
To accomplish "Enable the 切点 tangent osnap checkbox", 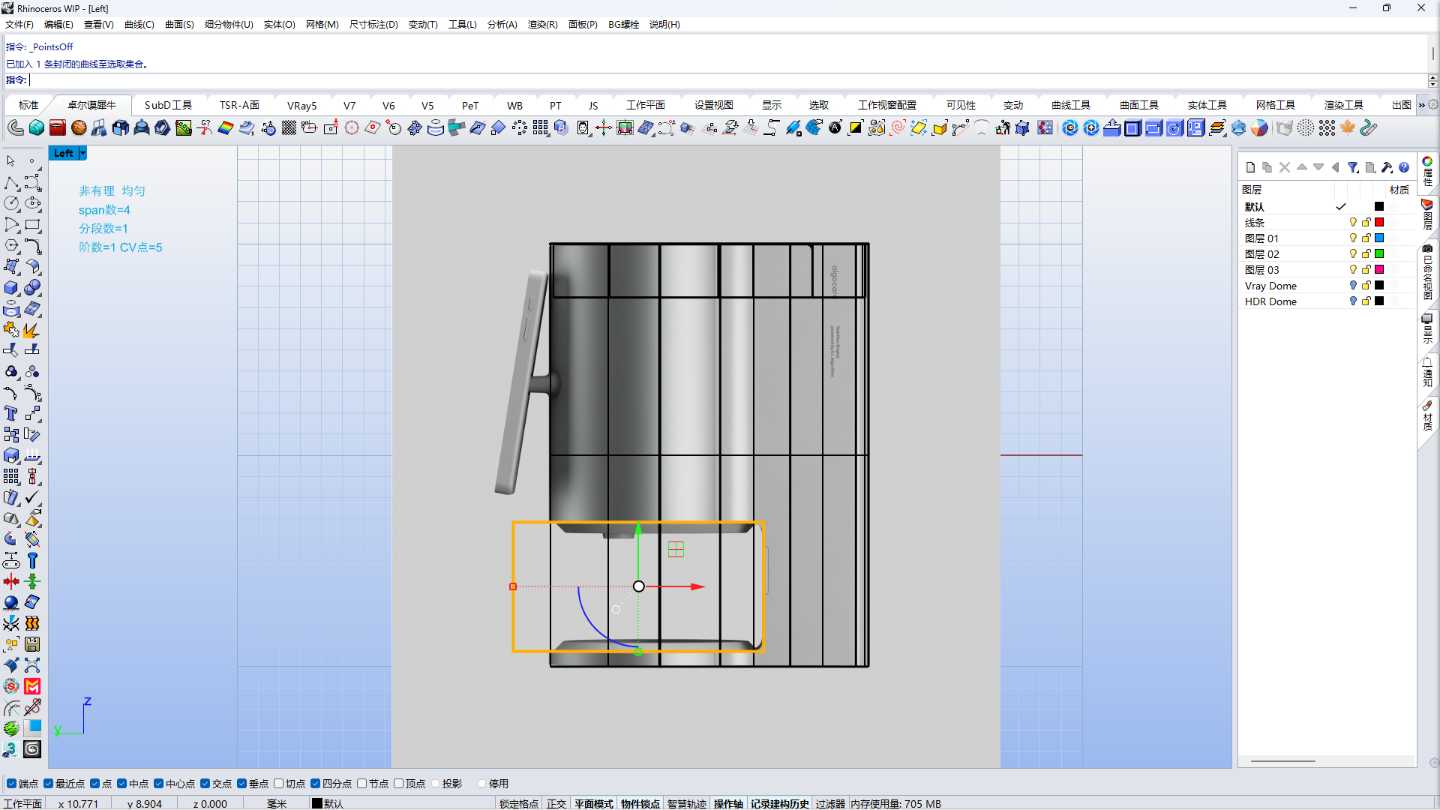I will click(x=279, y=784).
